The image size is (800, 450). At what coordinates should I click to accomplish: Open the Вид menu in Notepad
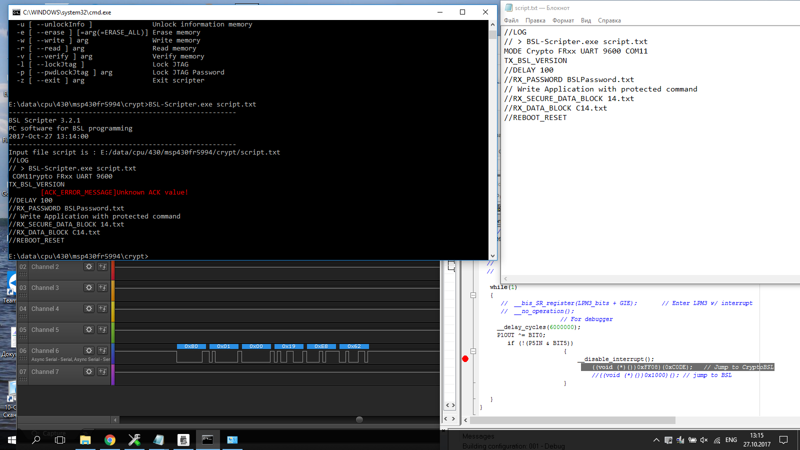click(x=586, y=20)
